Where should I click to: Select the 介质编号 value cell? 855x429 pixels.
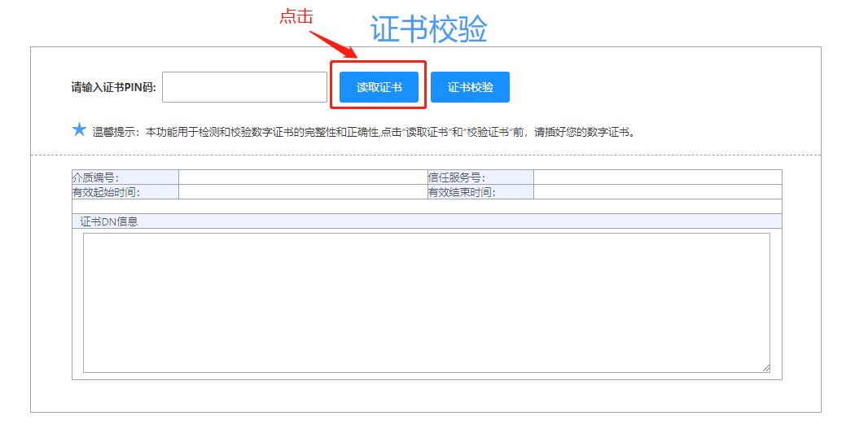tap(296, 177)
